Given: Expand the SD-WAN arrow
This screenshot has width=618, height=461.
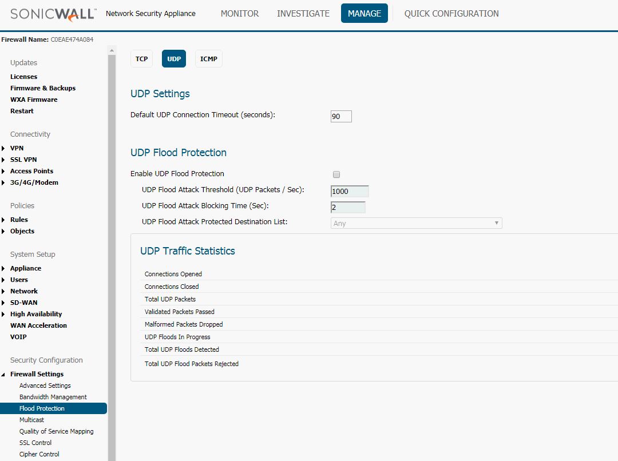Looking at the screenshot, I should (x=3, y=303).
